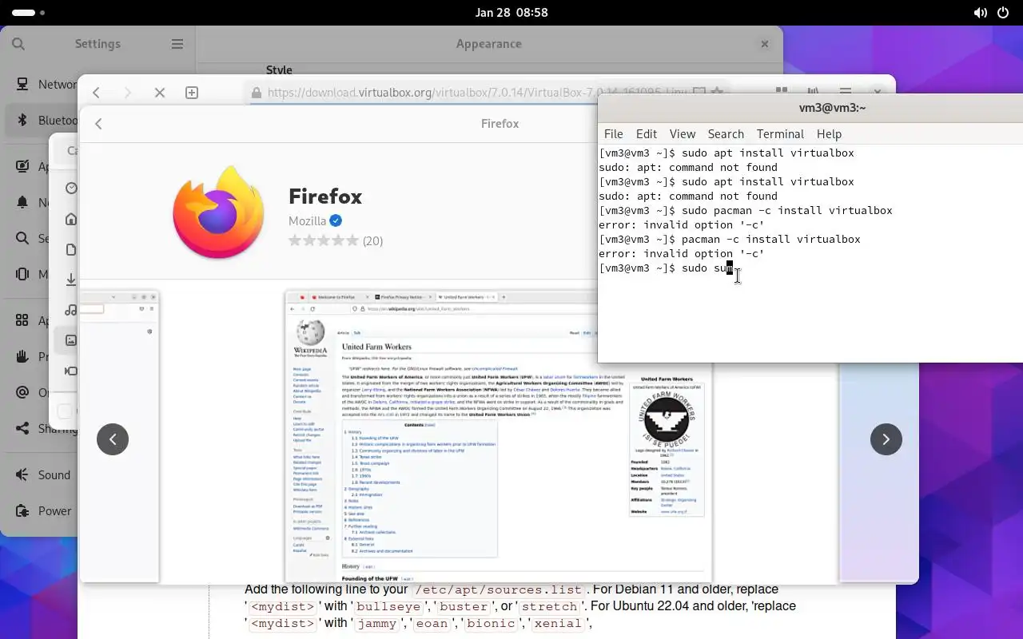Click the Mozilla verified developer badge

(336, 220)
